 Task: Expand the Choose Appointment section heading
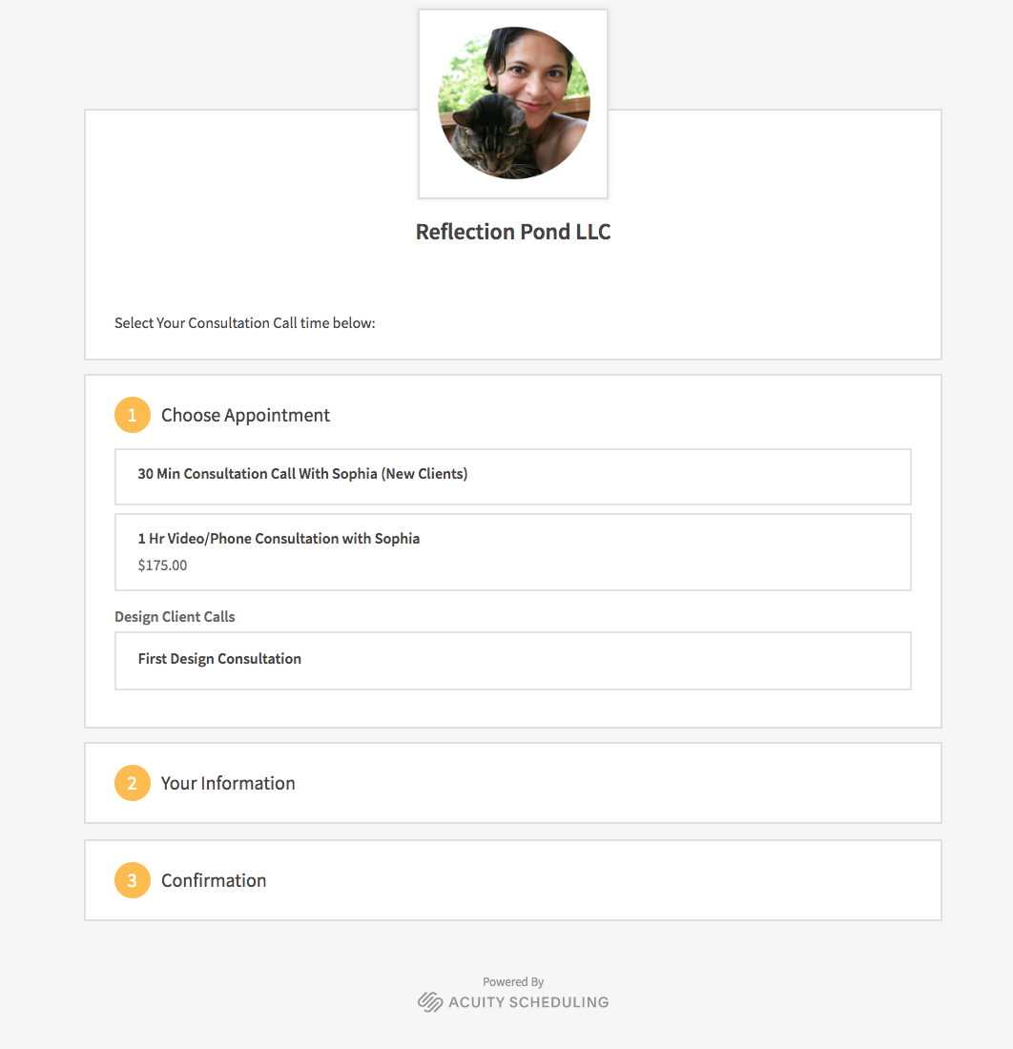click(245, 415)
